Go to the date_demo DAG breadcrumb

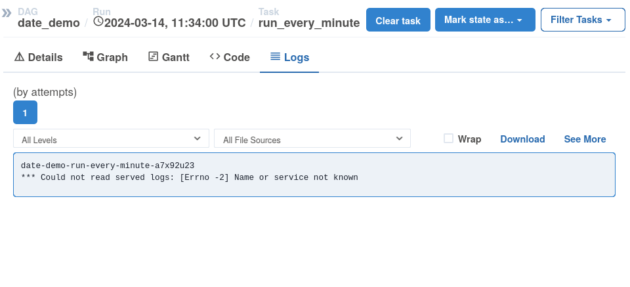[49, 23]
